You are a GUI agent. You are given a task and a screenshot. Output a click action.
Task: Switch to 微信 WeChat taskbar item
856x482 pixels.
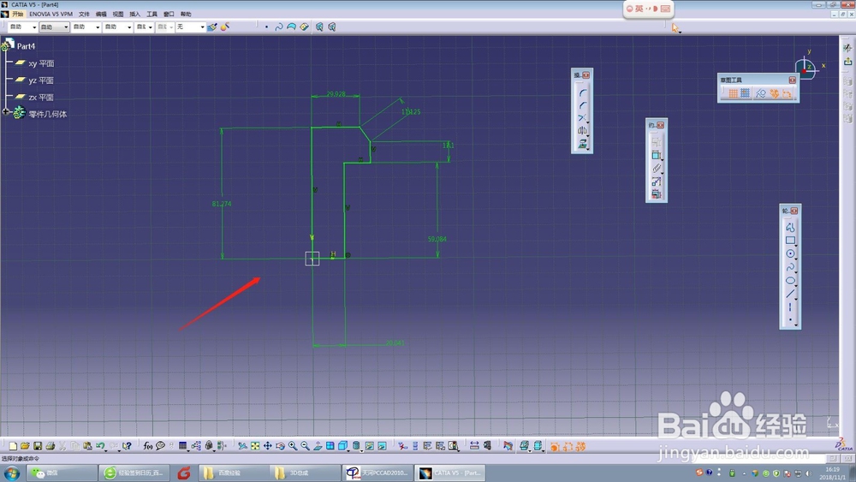61,473
